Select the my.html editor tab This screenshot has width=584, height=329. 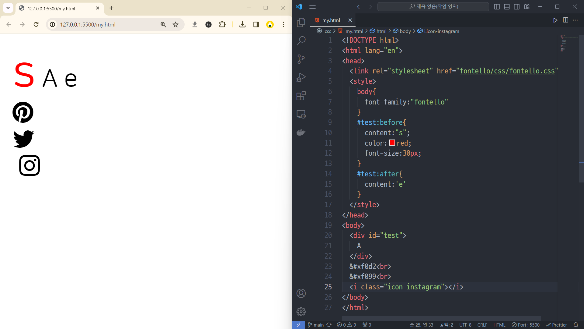331,20
